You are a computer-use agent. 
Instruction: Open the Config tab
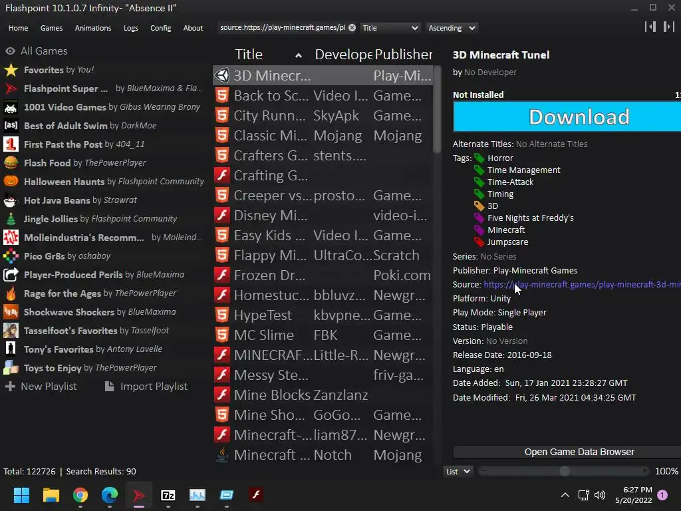pyautogui.click(x=161, y=28)
